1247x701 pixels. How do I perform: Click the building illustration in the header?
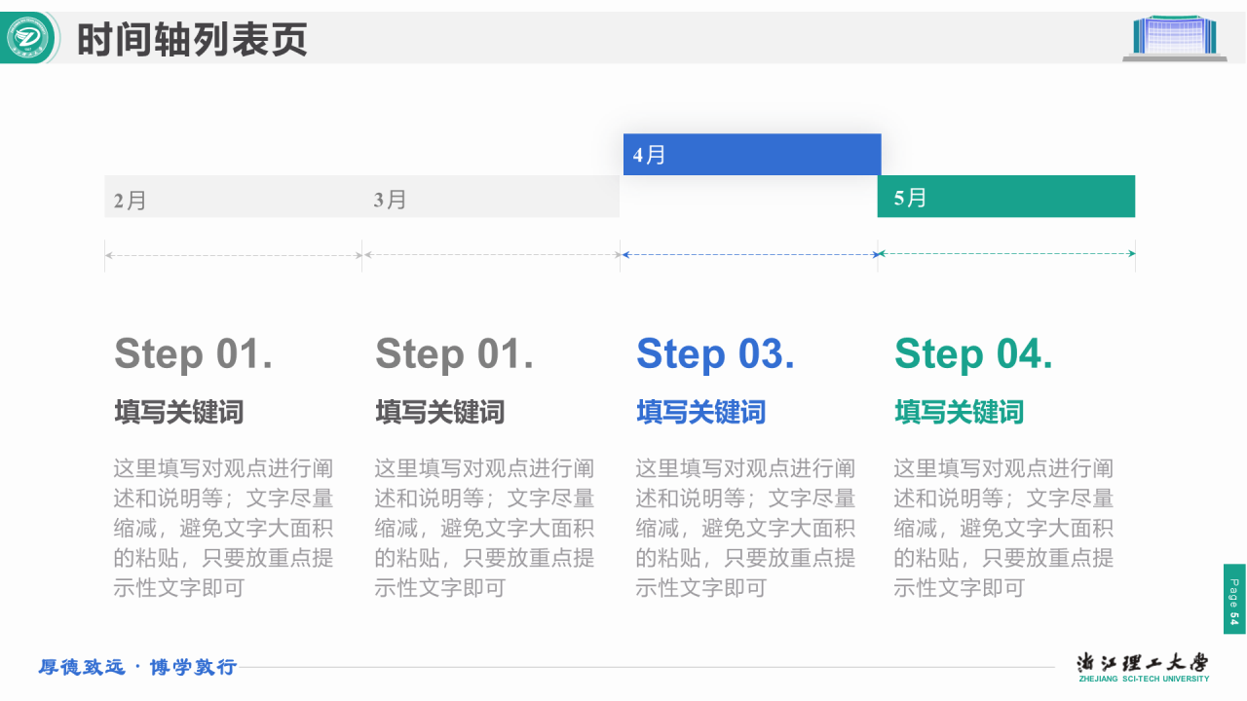pyautogui.click(x=1175, y=39)
